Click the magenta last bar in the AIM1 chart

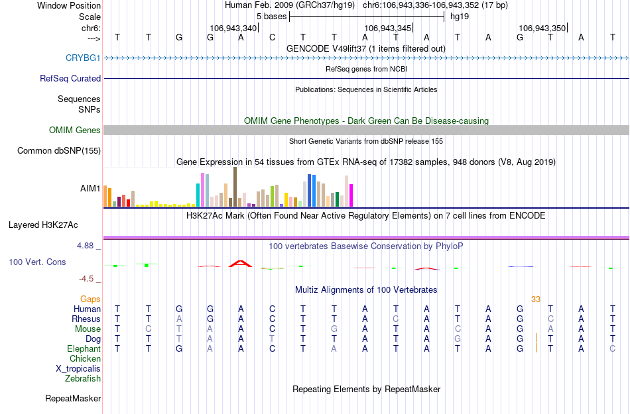tap(351, 195)
